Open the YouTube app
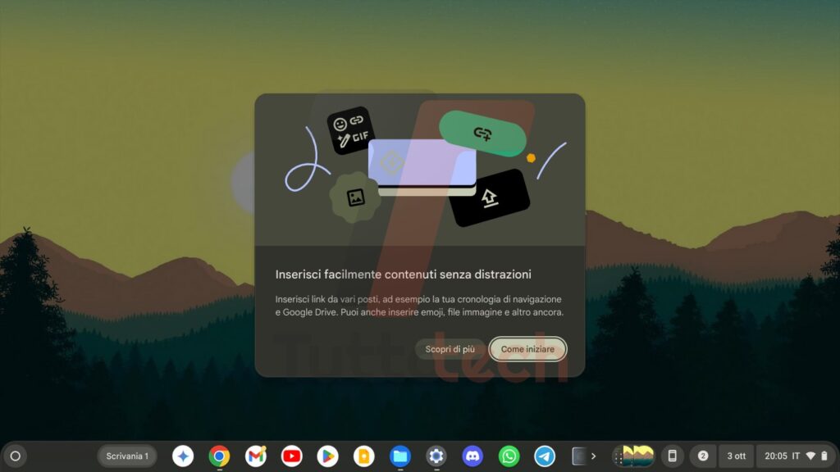This screenshot has height=472, width=840. point(290,456)
